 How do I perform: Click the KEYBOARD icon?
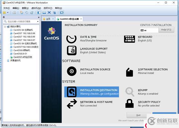130,39
